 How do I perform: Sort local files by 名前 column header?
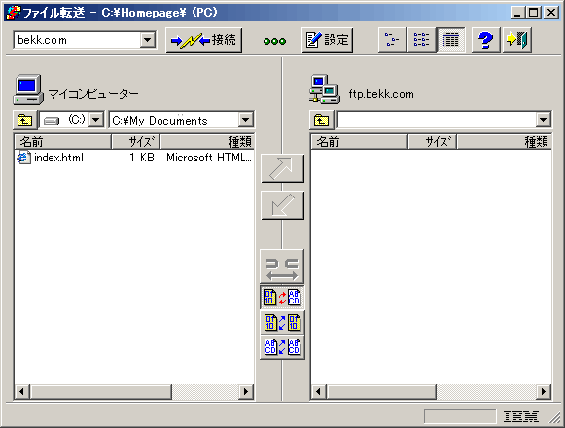point(62,142)
